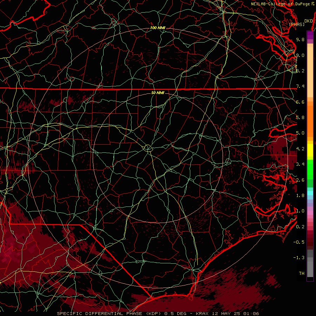Click the 50 NMI range ring label

158,93
